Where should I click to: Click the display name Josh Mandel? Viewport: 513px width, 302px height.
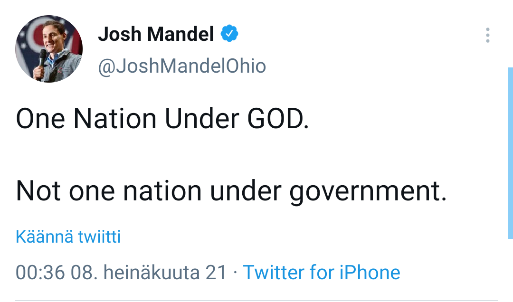click(156, 34)
